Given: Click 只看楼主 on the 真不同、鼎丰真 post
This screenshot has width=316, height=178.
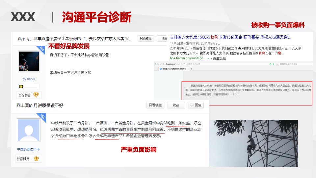Looking at the screenshot, I should (x=146, y=38).
